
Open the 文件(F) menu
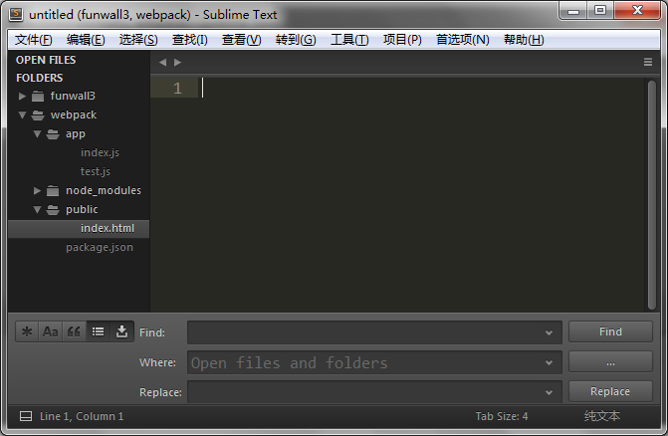coord(33,40)
